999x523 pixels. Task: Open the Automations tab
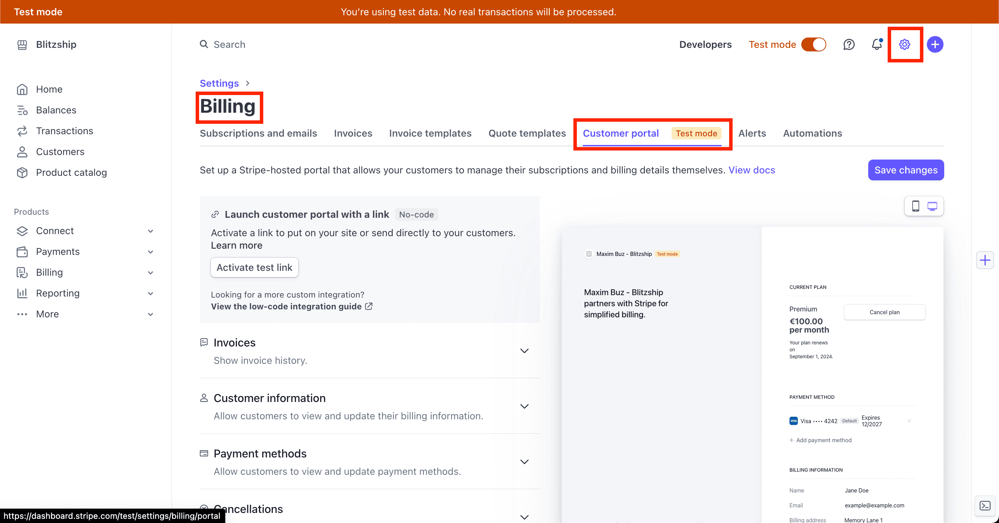click(x=812, y=133)
